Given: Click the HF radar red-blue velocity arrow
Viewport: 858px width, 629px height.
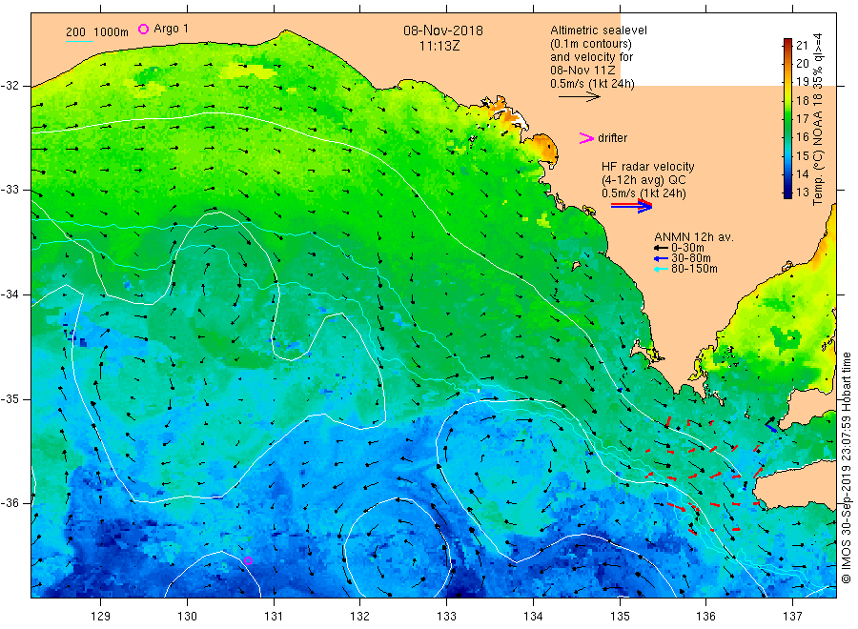Looking at the screenshot, I should (631, 206).
